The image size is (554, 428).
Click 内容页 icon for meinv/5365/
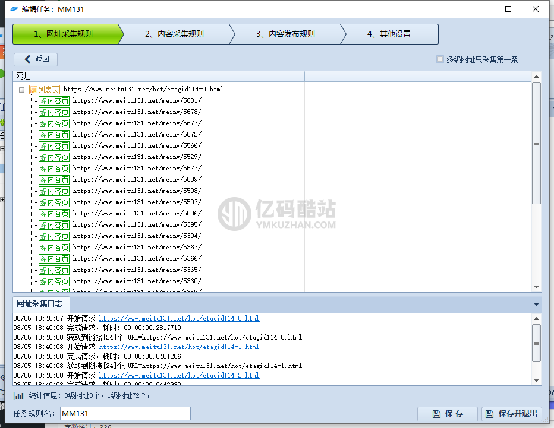(54, 270)
